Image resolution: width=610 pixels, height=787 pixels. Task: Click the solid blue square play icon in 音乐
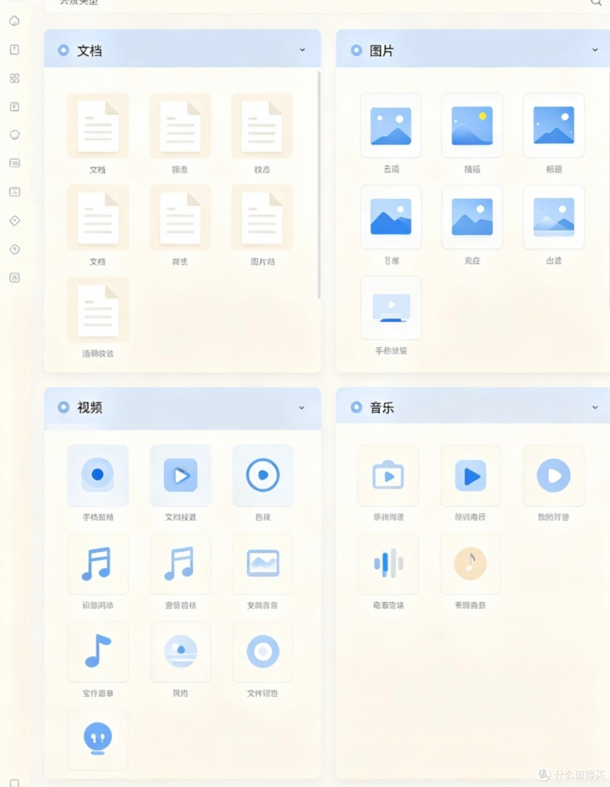pos(470,475)
